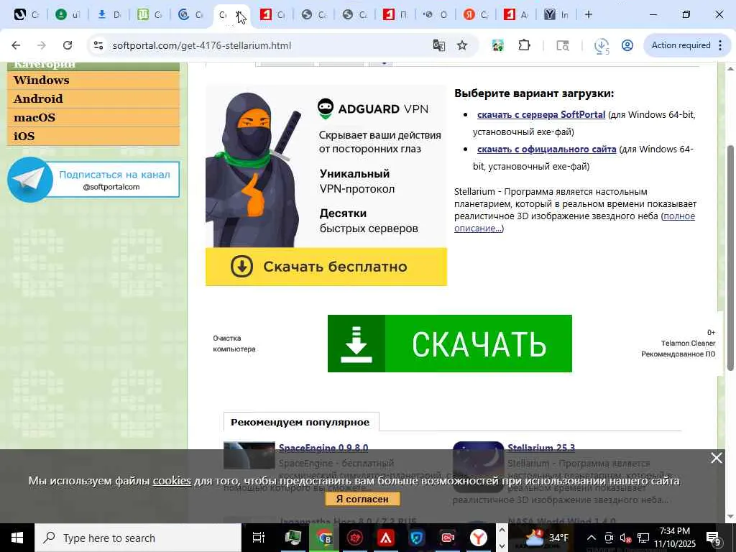
Task: Launch Yandex Browser from the taskbar
Action: tap(478, 538)
